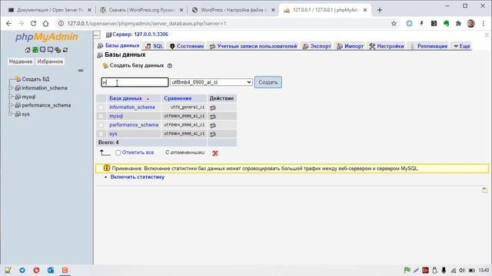Expand sys node in navigation tree

(x=10, y=114)
